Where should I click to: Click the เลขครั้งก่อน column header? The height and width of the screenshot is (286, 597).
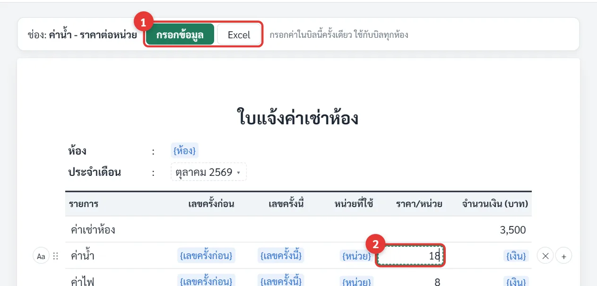point(211,204)
